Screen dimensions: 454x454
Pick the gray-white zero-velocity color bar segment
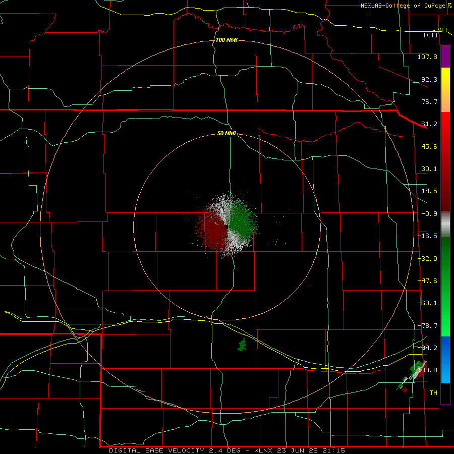445,224
